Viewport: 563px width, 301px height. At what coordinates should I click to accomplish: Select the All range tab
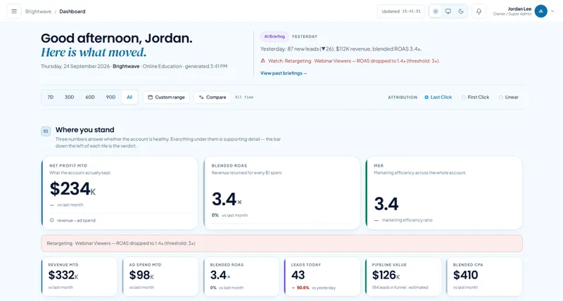coord(129,97)
